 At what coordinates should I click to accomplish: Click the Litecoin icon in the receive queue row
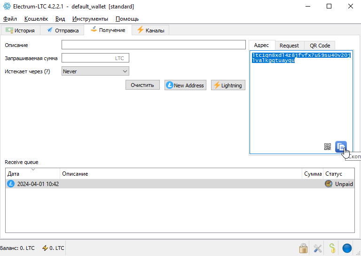click(x=11, y=184)
